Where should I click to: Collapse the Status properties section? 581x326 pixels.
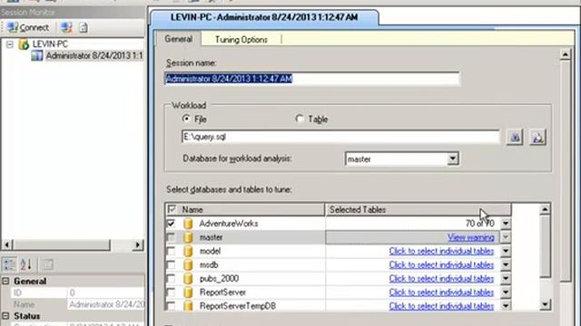point(5,316)
